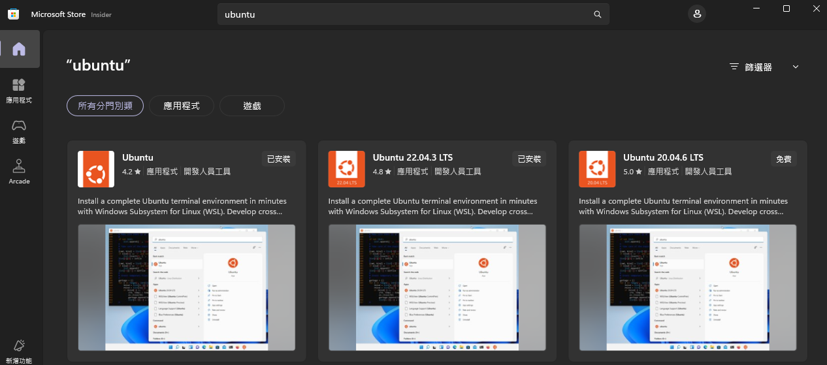Image resolution: width=827 pixels, height=365 pixels.
Task: Expand the 篩選器 filter dropdown
Action: (x=764, y=67)
